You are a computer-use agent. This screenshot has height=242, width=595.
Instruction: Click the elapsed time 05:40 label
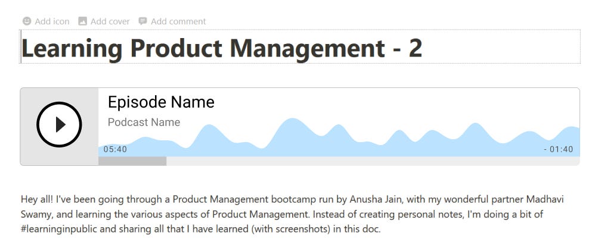pyautogui.click(x=115, y=150)
